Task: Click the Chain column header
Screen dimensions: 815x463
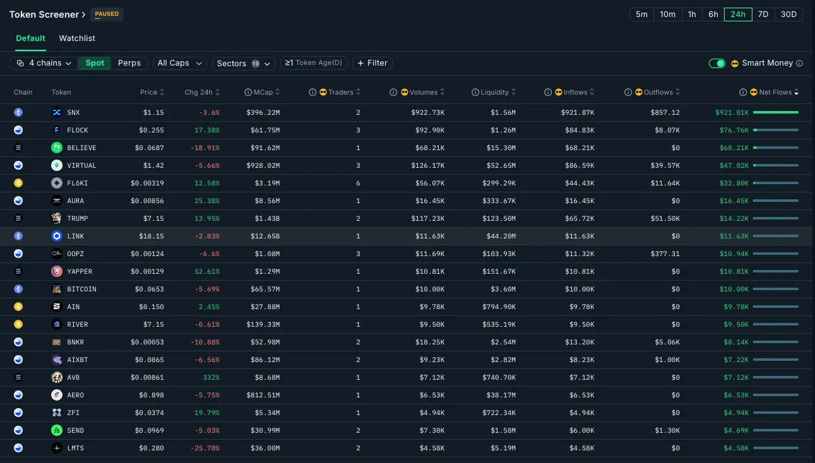Action: (23, 92)
